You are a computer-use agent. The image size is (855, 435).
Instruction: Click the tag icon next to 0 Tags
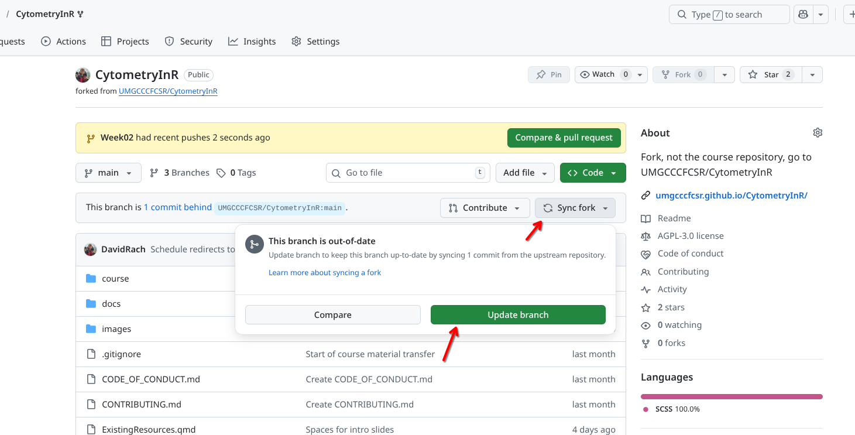coord(221,173)
